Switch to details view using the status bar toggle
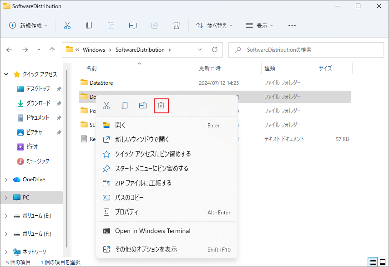This screenshot has width=389, height=267. 373,262
